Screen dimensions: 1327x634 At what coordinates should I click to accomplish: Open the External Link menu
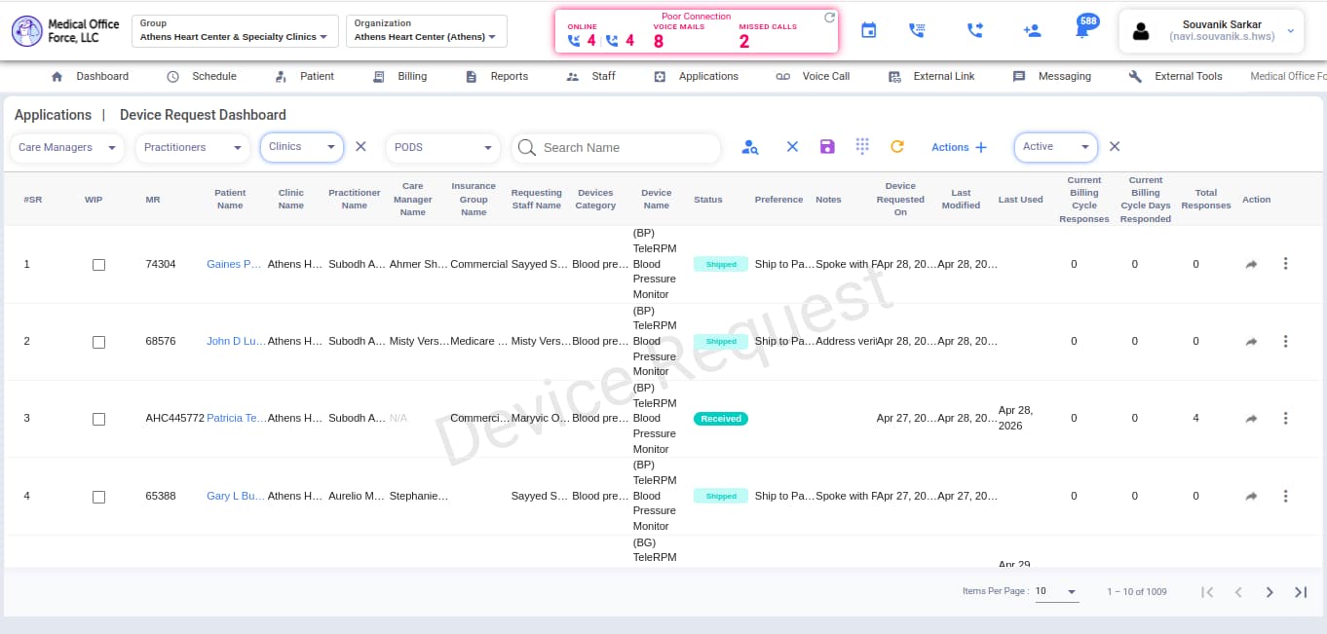[x=931, y=76]
